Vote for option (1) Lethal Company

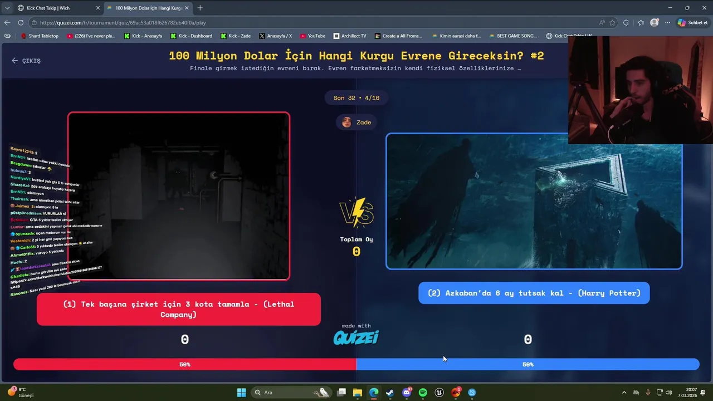[179, 309]
